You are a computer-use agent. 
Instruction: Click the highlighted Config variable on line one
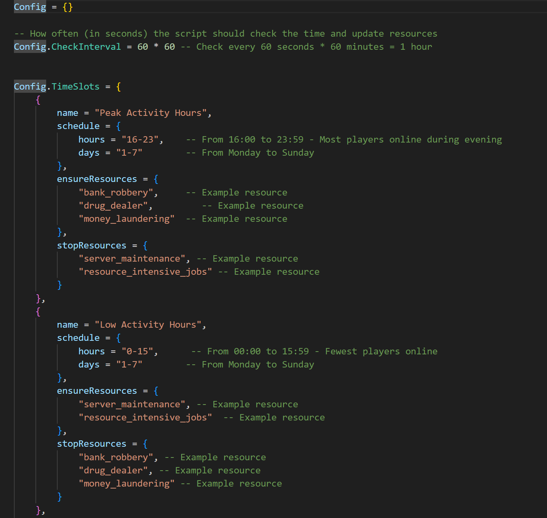[29, 7]
